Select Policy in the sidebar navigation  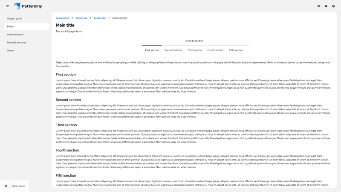[x=11, y=26]
